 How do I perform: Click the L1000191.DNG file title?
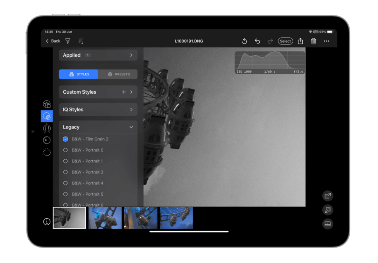coord(189,41)
